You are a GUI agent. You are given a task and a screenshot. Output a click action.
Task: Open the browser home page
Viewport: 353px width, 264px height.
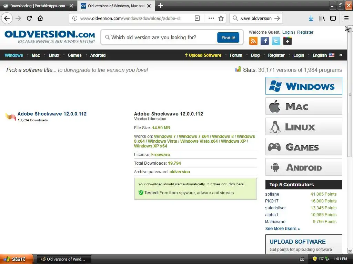40,18
